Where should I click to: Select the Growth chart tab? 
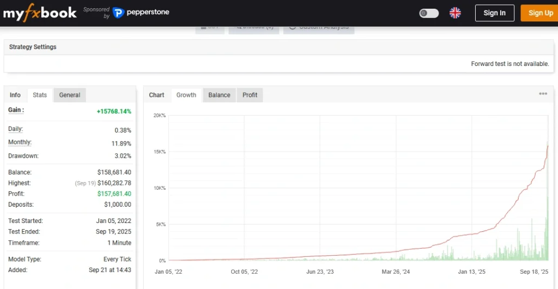click(x=186, y=95)
